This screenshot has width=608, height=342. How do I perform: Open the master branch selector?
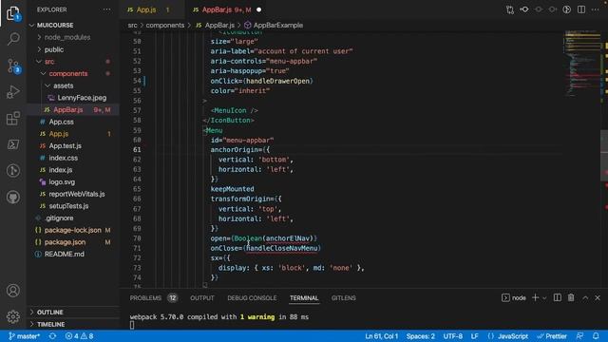[x=24, y=335]
